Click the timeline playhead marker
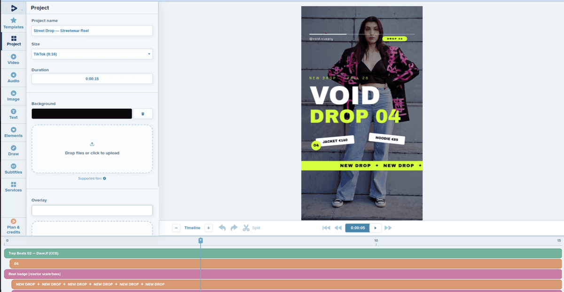This screenshot has height=292, width=564. pos(201,240)
